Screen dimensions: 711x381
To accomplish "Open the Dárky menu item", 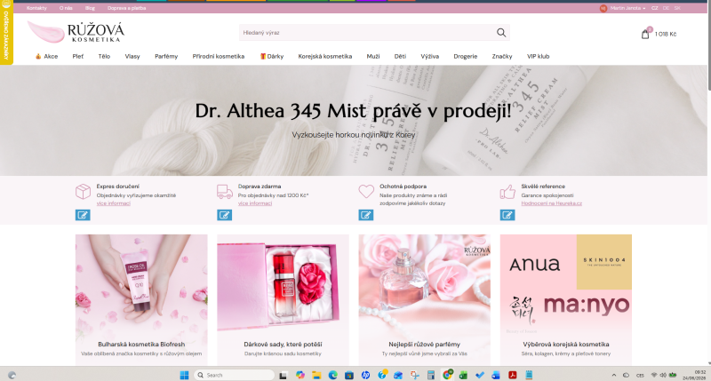I will [272, 57].
